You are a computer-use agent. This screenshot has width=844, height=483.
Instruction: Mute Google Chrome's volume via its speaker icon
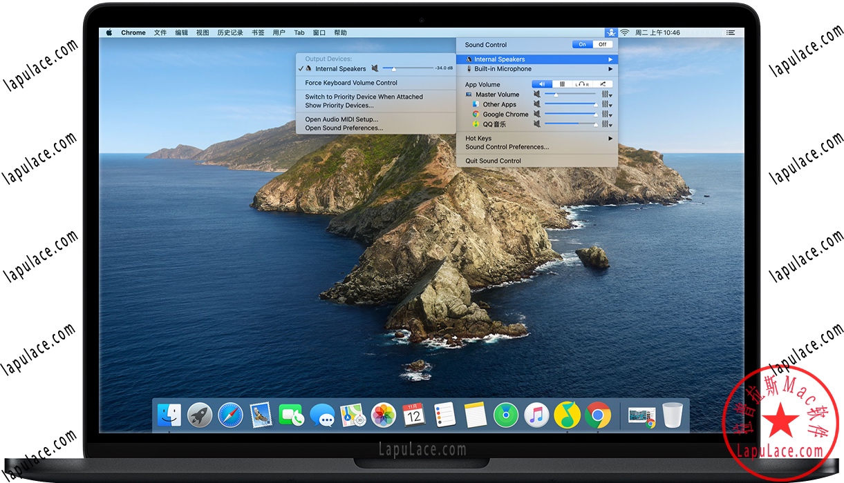[538, 114]
